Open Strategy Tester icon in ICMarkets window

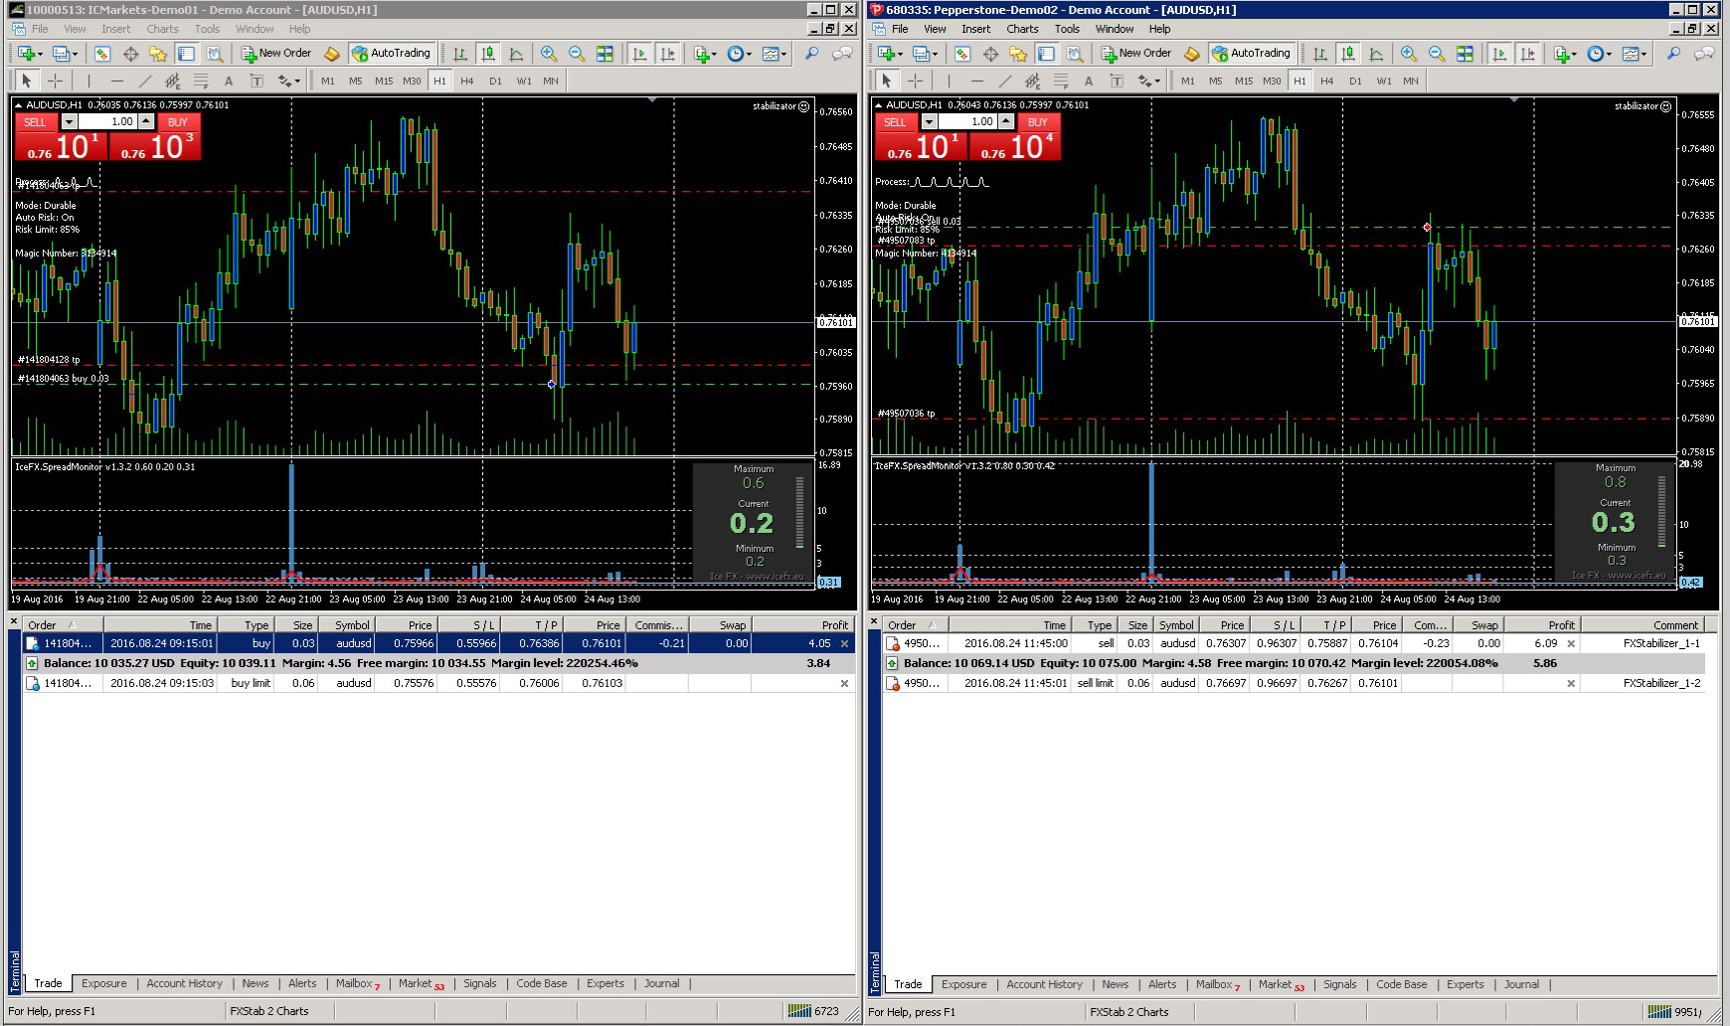click(x=214, y=54)
